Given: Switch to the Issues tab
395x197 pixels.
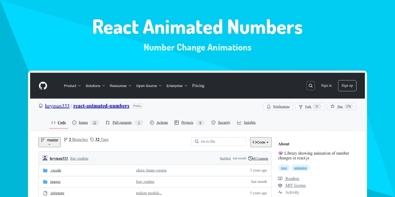Looking at the screenshot, I should tap(83, 122).
